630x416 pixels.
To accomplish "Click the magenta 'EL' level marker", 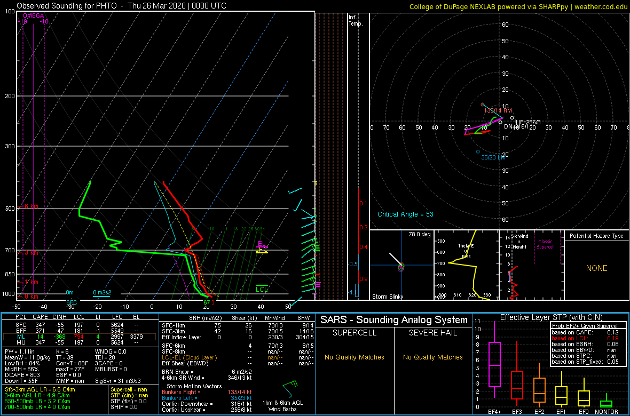I will [x=261, y=243].
